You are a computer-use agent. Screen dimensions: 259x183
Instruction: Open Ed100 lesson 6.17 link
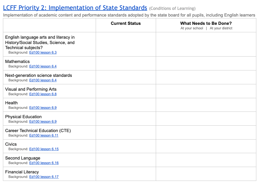coord(44,177)
